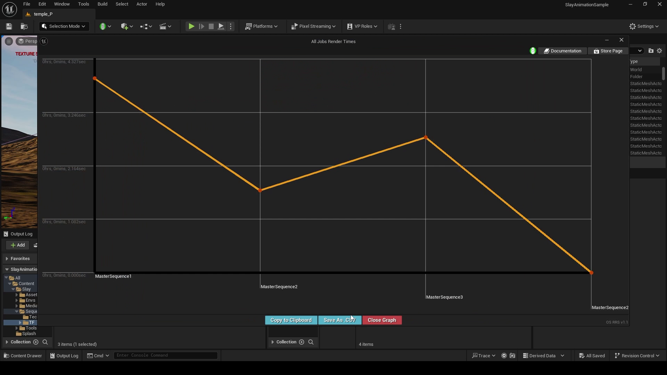Open the Derived Data dropdown

coord(544,356)
